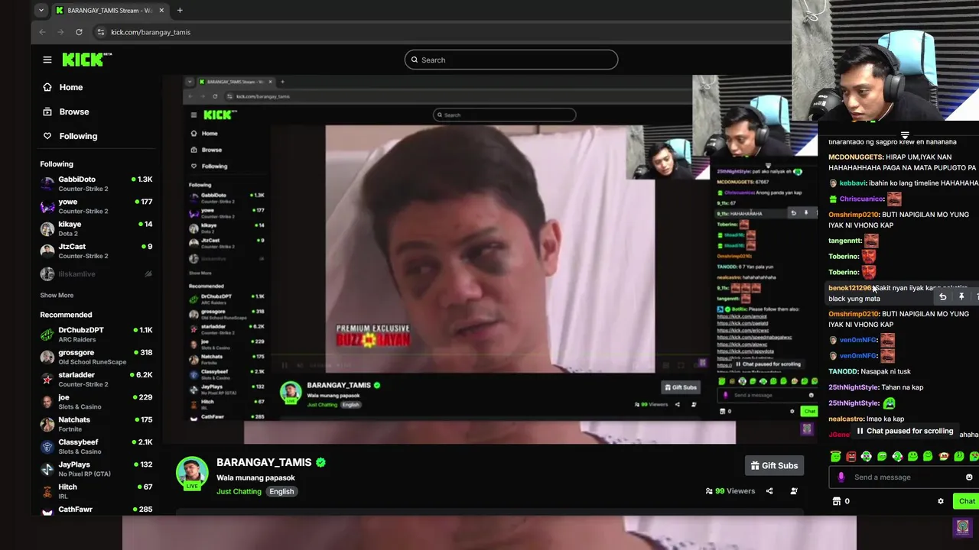The image size is (979, 550).
Task: Go back with the browser back arrow
Action: (x=42, y=32)
